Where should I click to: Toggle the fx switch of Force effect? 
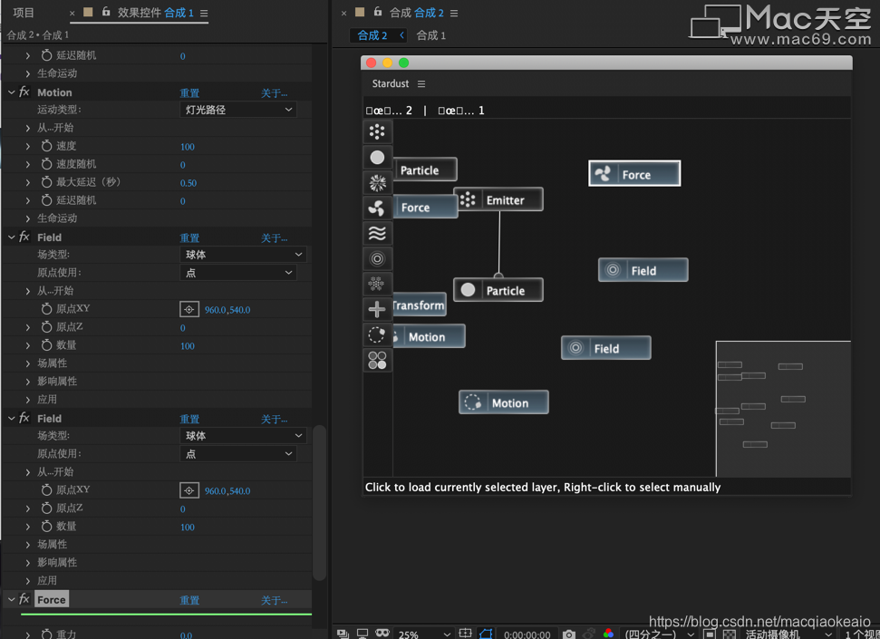[24, 599]
